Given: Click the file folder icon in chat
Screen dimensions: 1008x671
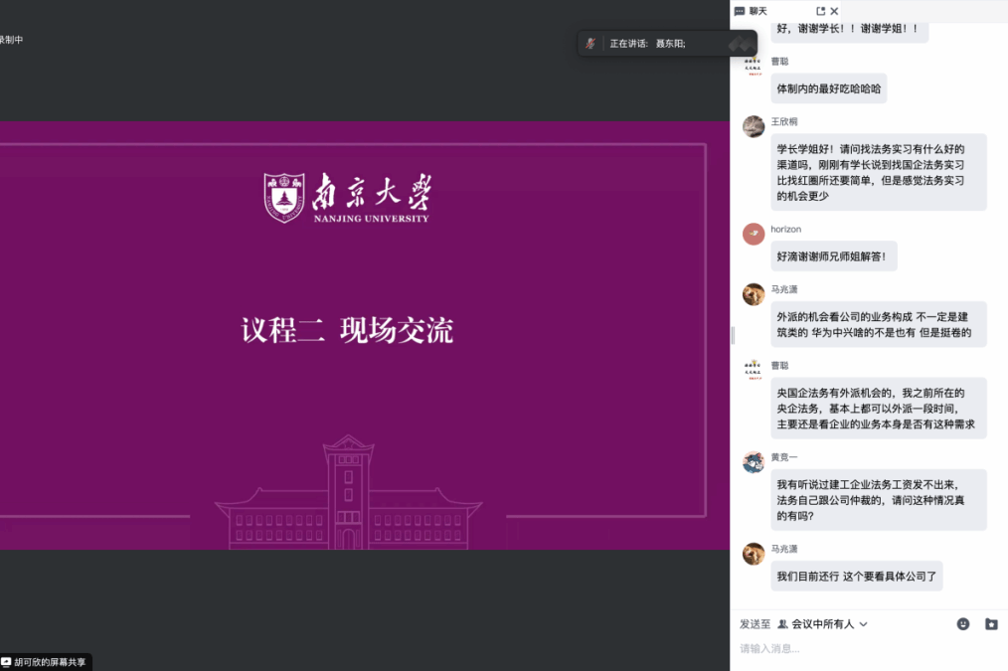Looking at the screenshot, I should click(x=991, y=624).
